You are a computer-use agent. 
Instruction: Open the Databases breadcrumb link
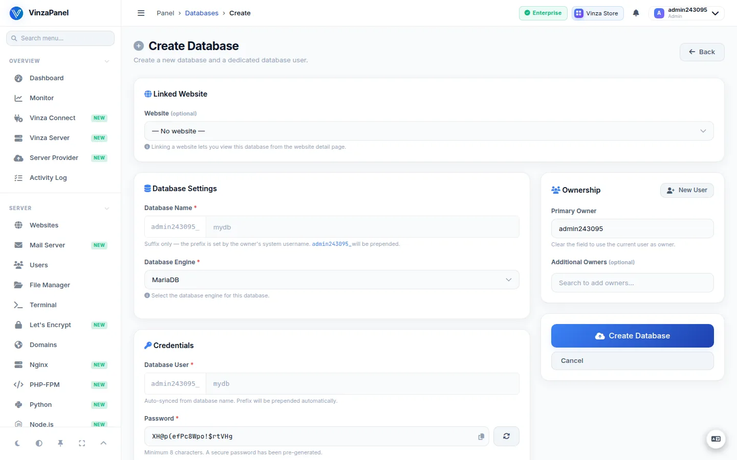click(x=202, y=13)
